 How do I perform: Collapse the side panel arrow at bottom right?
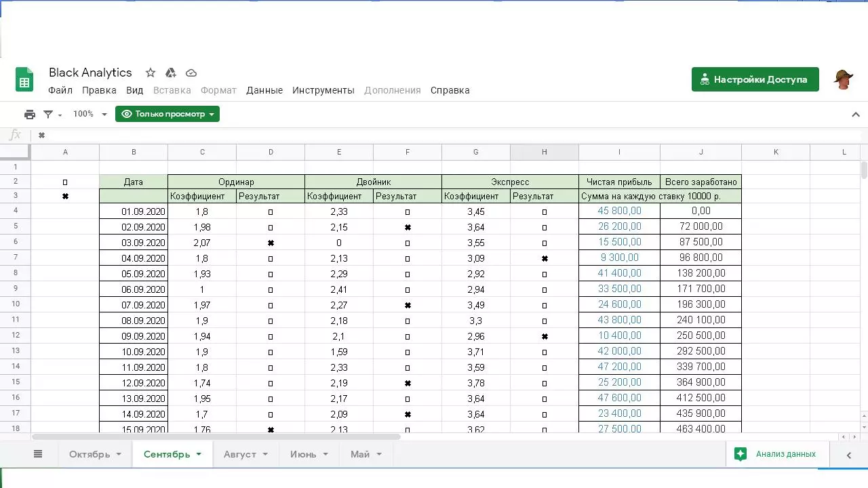(848, 455)
